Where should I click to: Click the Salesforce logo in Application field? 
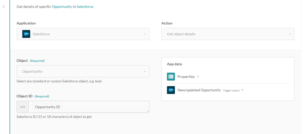click(26, 34)
